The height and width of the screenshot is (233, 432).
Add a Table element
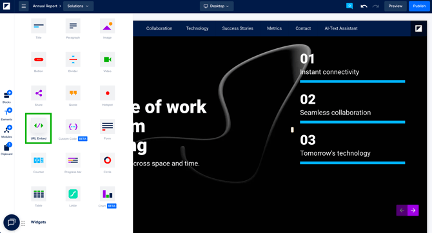39,194
